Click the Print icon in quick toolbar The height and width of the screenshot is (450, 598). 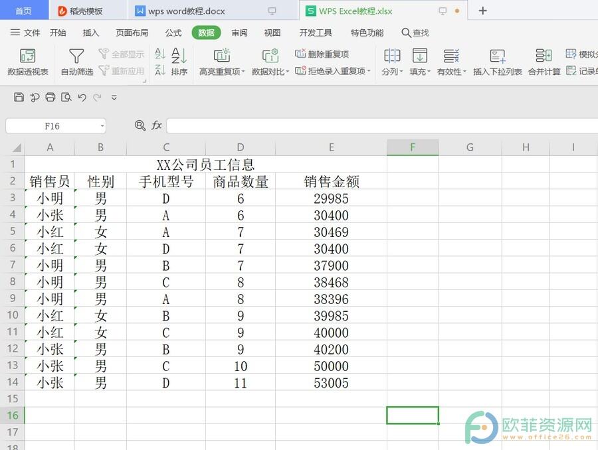pyautogui.click(x=50, y=97)
